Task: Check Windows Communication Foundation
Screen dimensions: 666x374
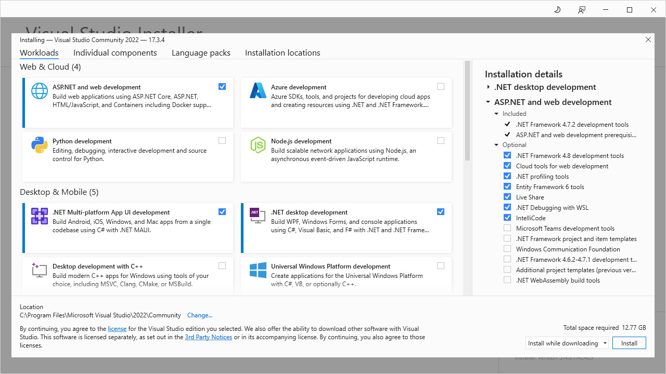Action: tap(507, 249)
